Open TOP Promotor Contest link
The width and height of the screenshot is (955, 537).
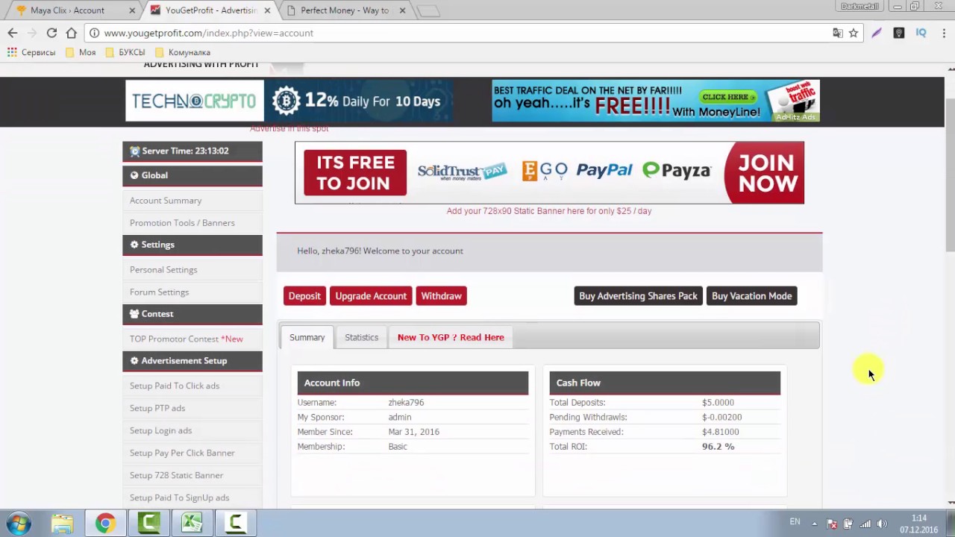click(x=186, y=339)
